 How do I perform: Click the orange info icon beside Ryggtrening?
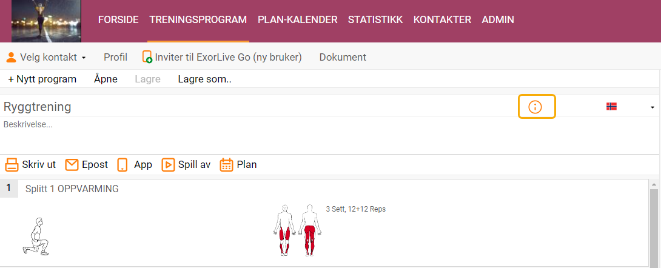coord(535,107)
